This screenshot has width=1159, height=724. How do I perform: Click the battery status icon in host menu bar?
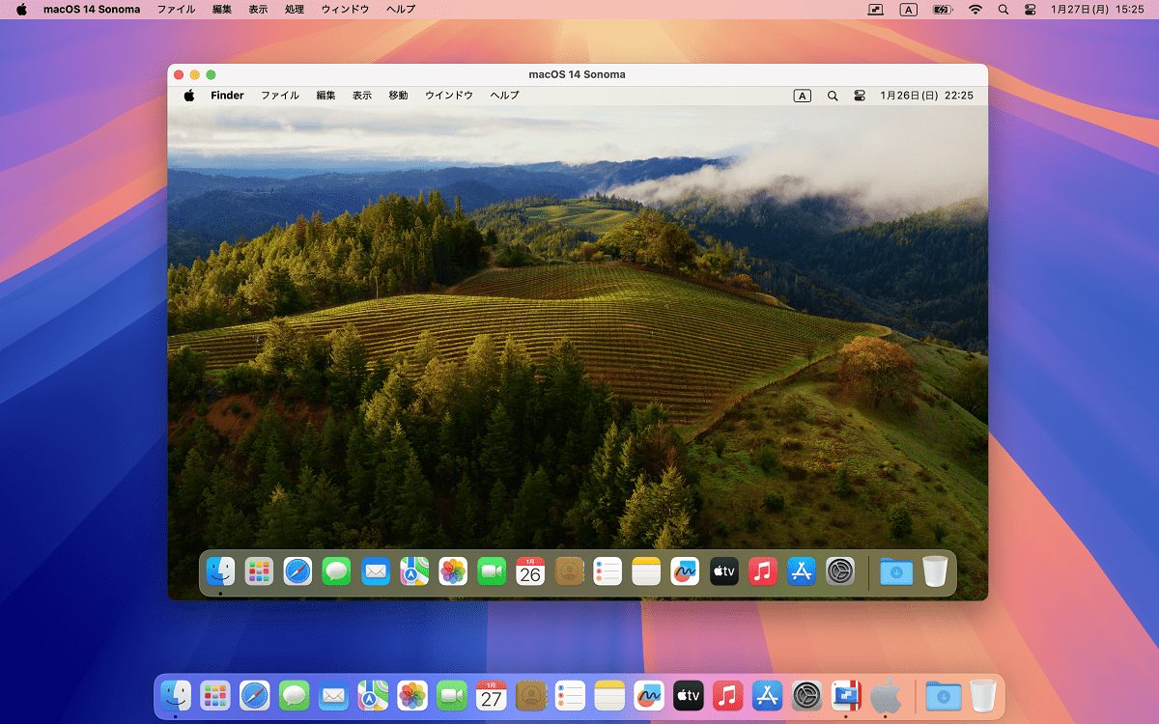[942, 9]
